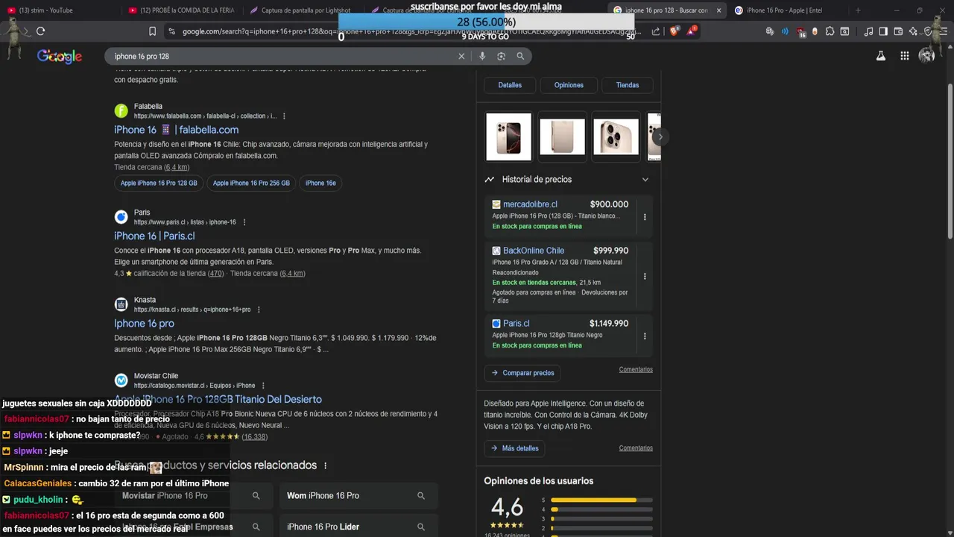Open options beside related products heading
The width and height of the screenshot is (954, 537).
coord(325,465)
